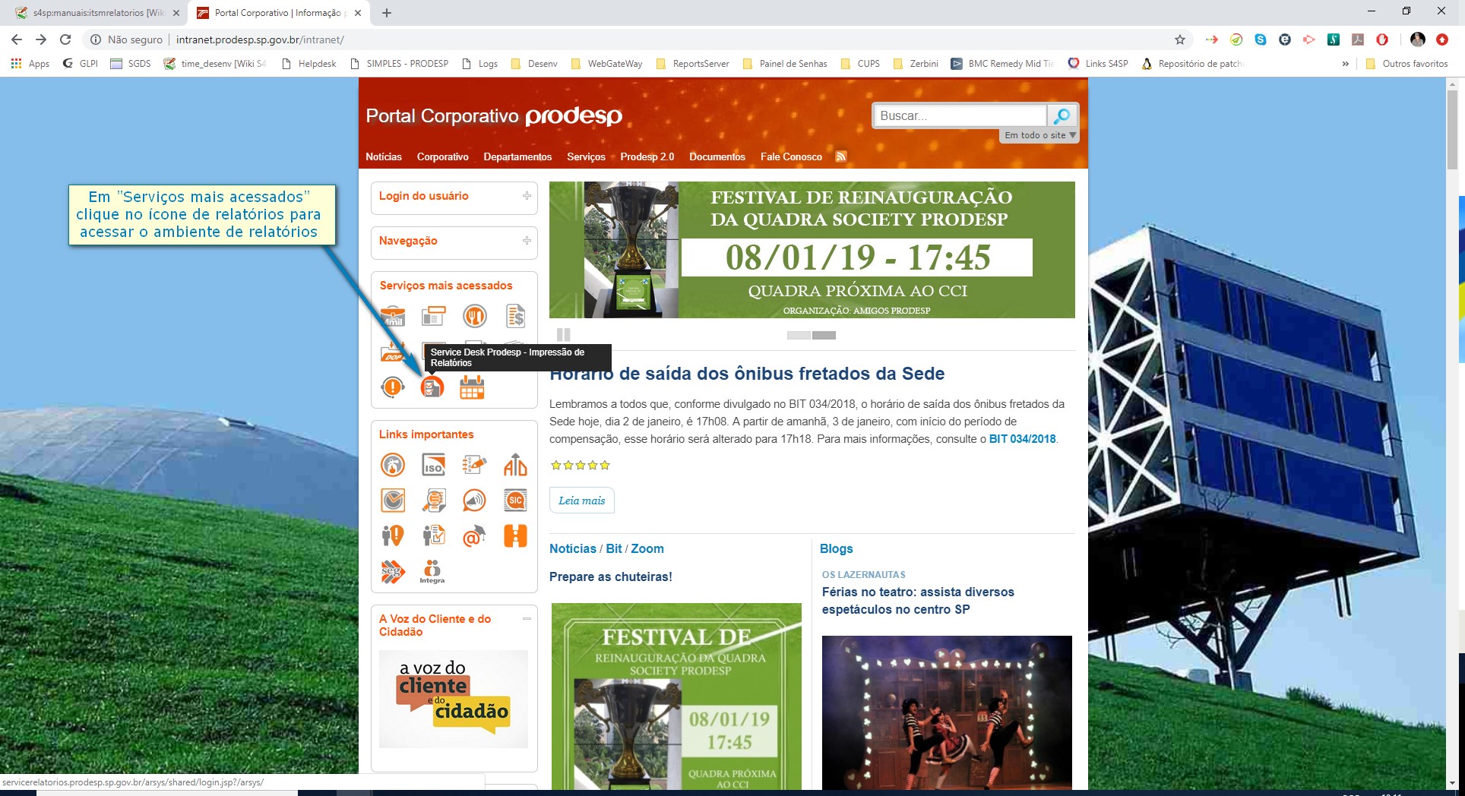Click in the Buscar search field
1465x796 pixels.
tap(960, 115)
